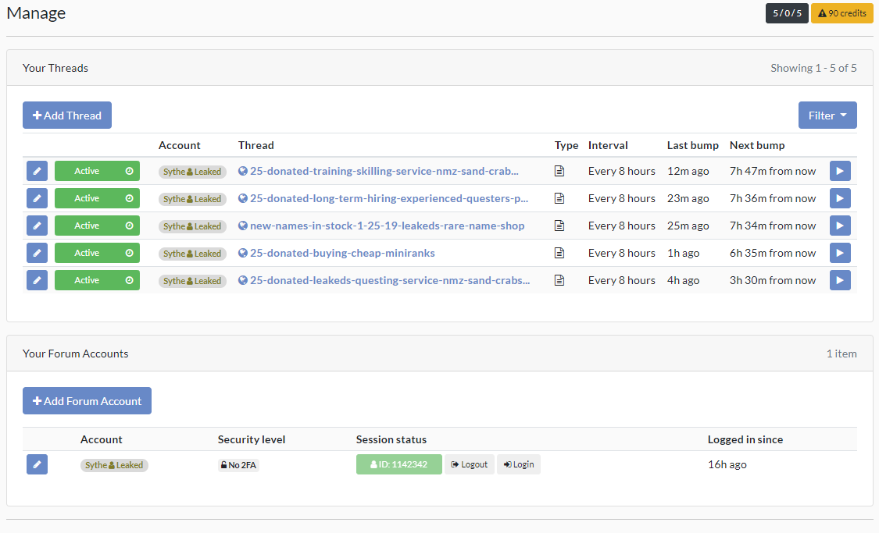Screen dimensions: 879x533
Task: Click the 90 credits warning badge
Action: click(x=841, y=13)
